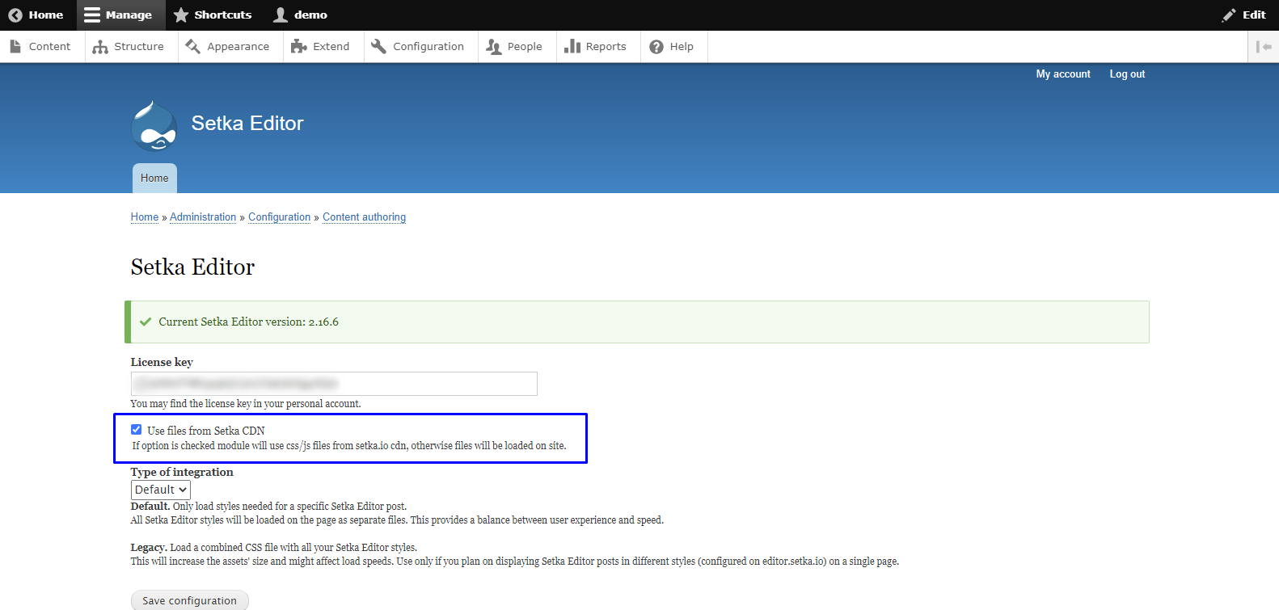This screenshot has width=1279, height=610.
Task: Toggle toolbar orientation arrow icon
Action: click(1264, 47)
